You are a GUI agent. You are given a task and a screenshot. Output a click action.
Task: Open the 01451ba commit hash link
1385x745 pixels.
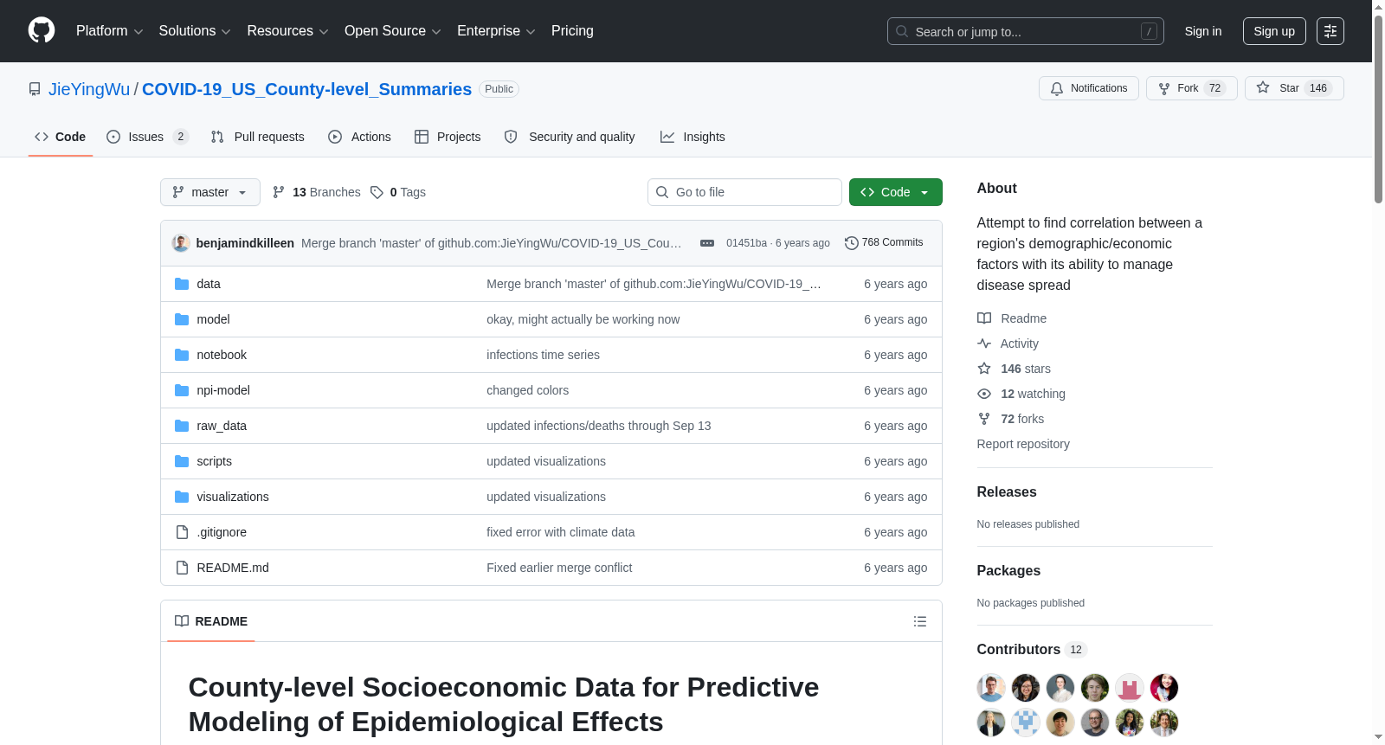[x=746, y=243]
